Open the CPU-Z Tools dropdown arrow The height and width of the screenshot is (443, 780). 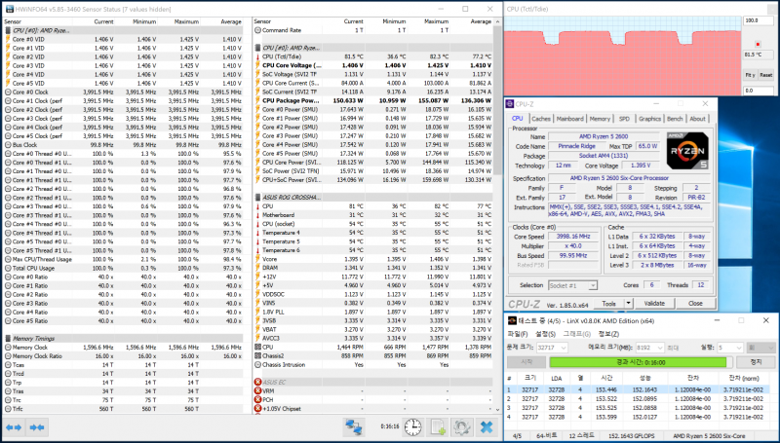pyautogui.click(x=628, y=304)
